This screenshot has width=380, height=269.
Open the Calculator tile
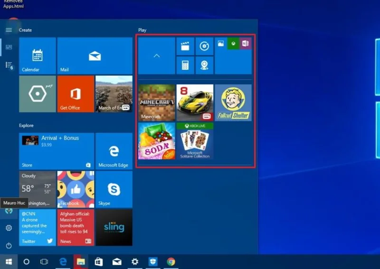(x=185, y=65)
